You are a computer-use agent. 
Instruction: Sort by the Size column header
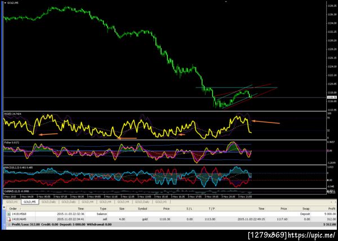122,209
